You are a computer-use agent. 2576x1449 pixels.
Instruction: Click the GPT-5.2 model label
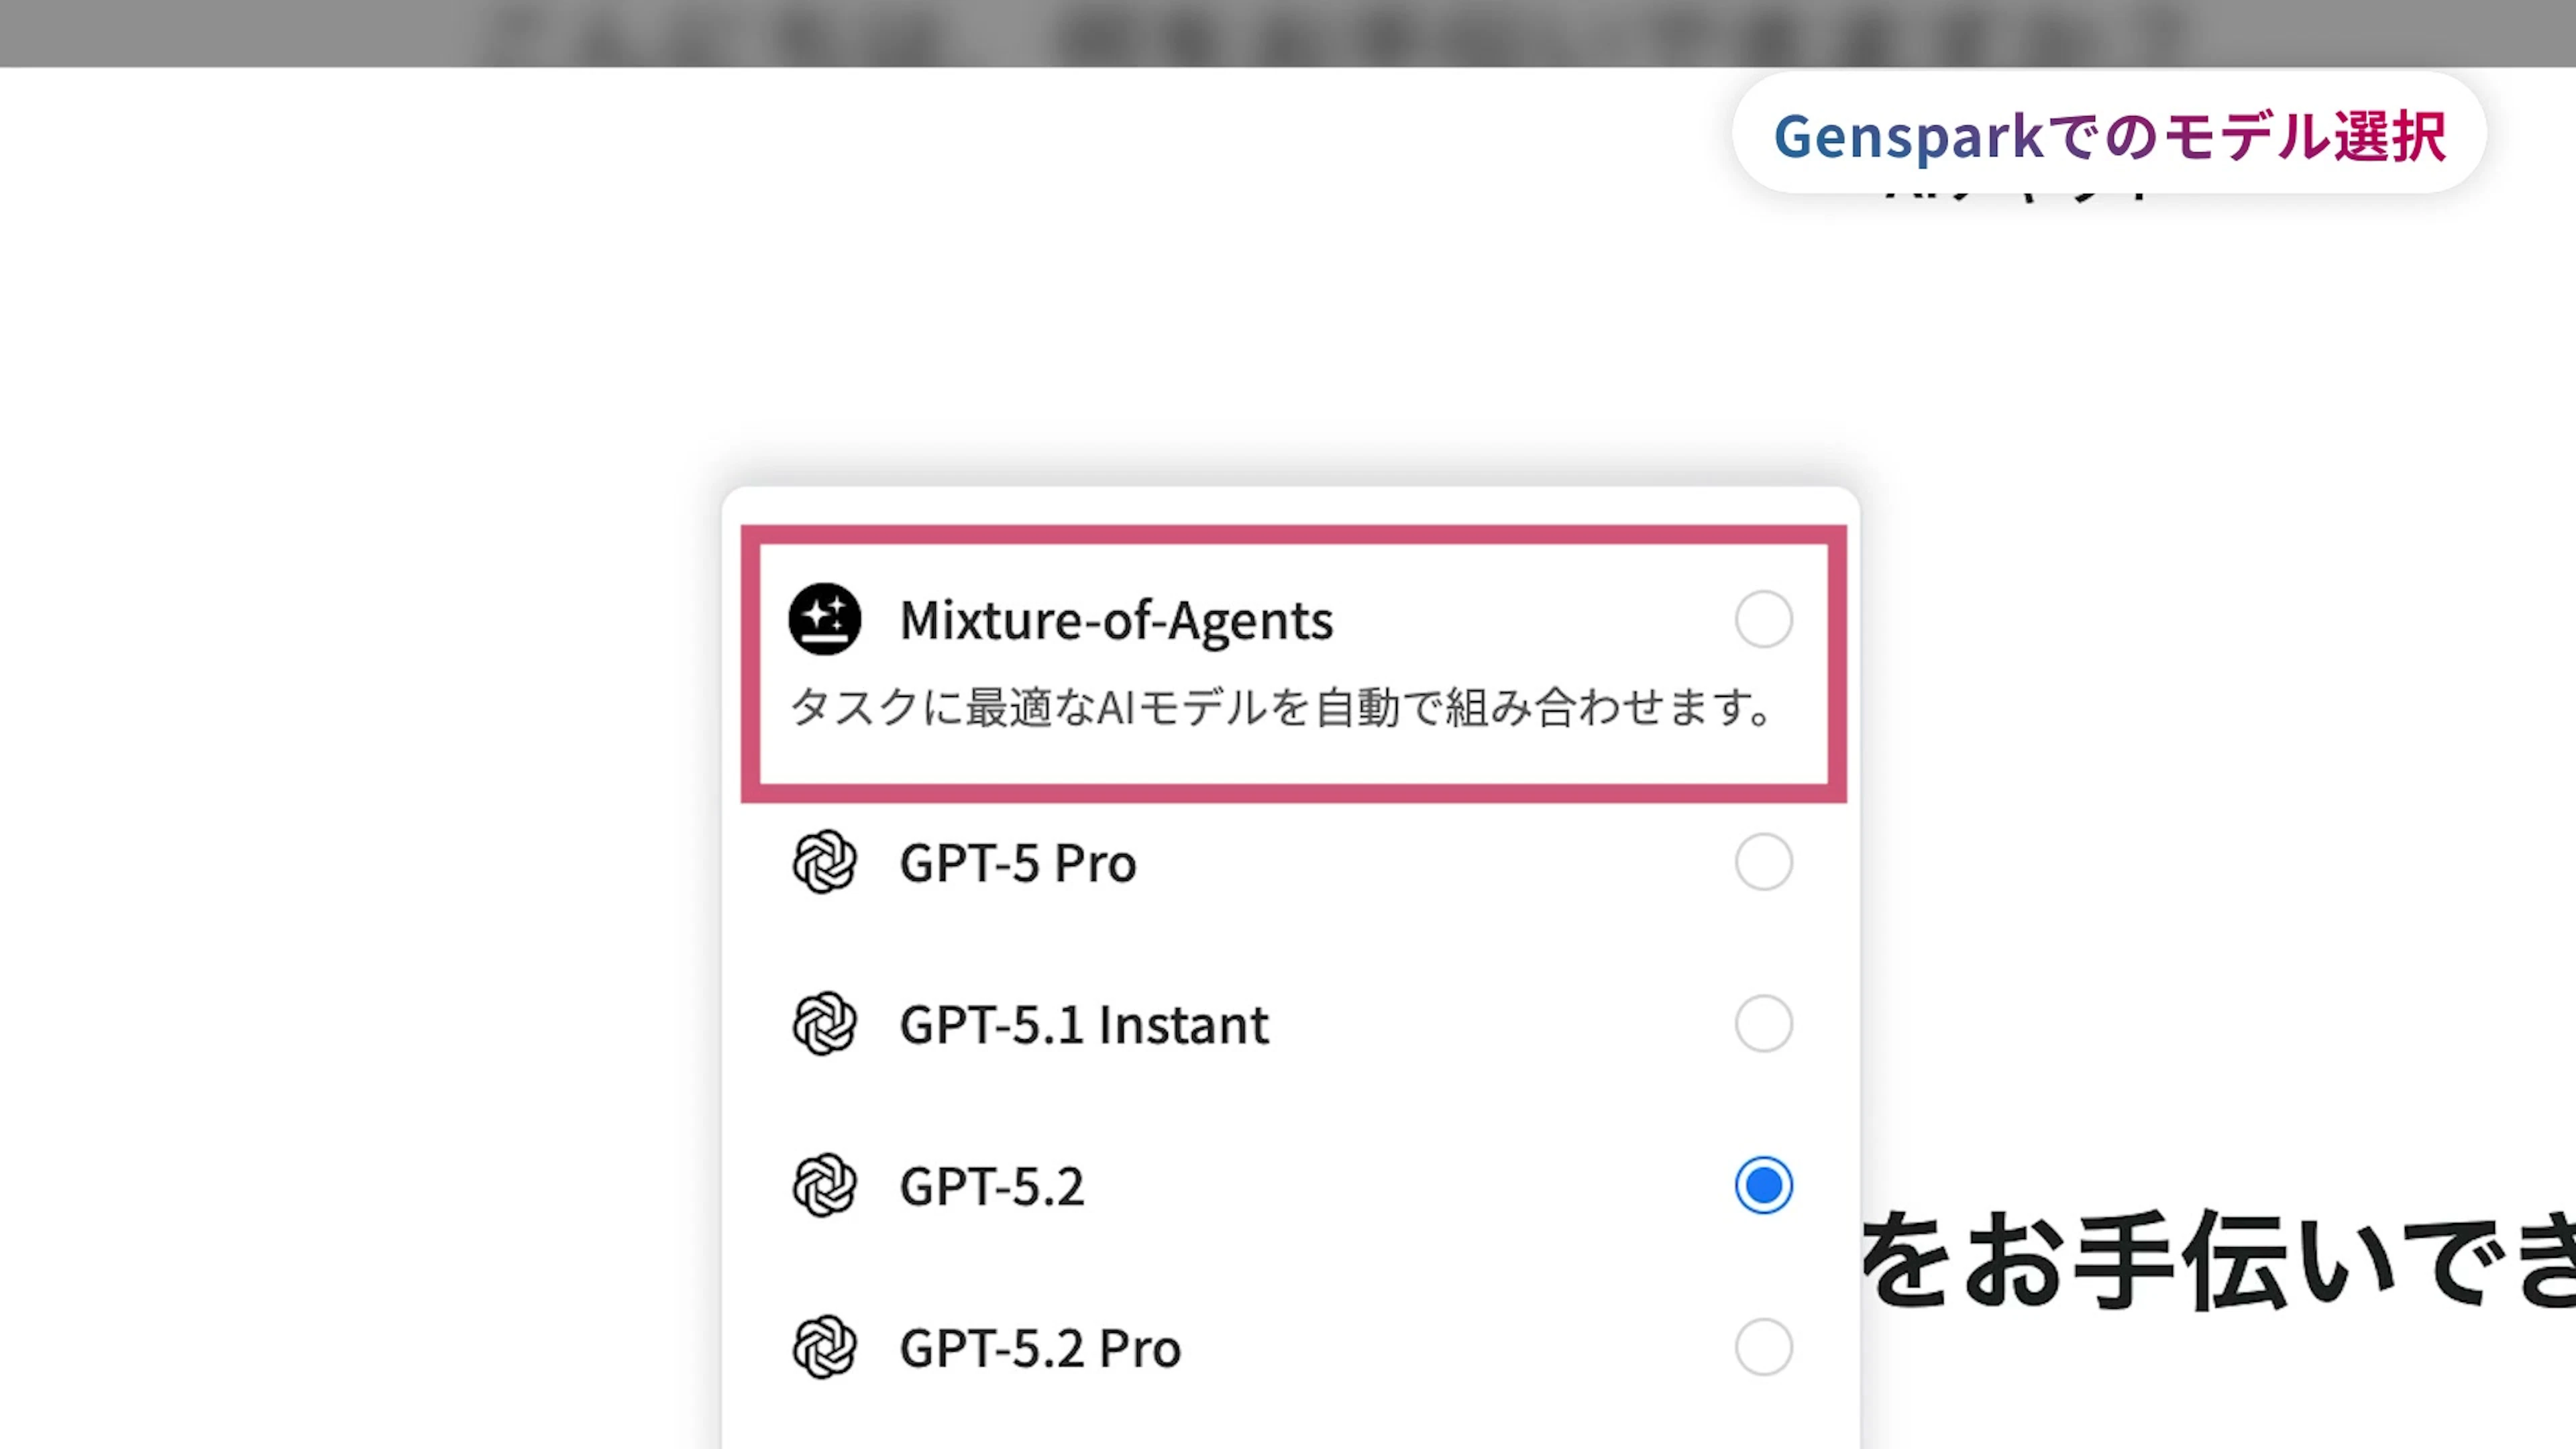[x=991, y=1187]
